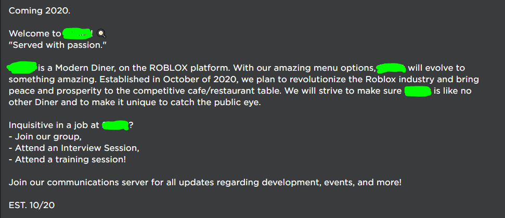
Task: Click the green redaction after "menu options,"
Action: pyautogui.click(x=391, y=68)
